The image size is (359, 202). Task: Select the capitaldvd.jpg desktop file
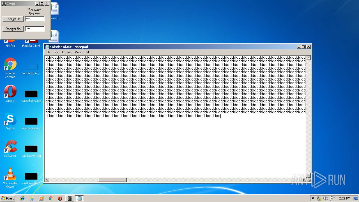31,151
